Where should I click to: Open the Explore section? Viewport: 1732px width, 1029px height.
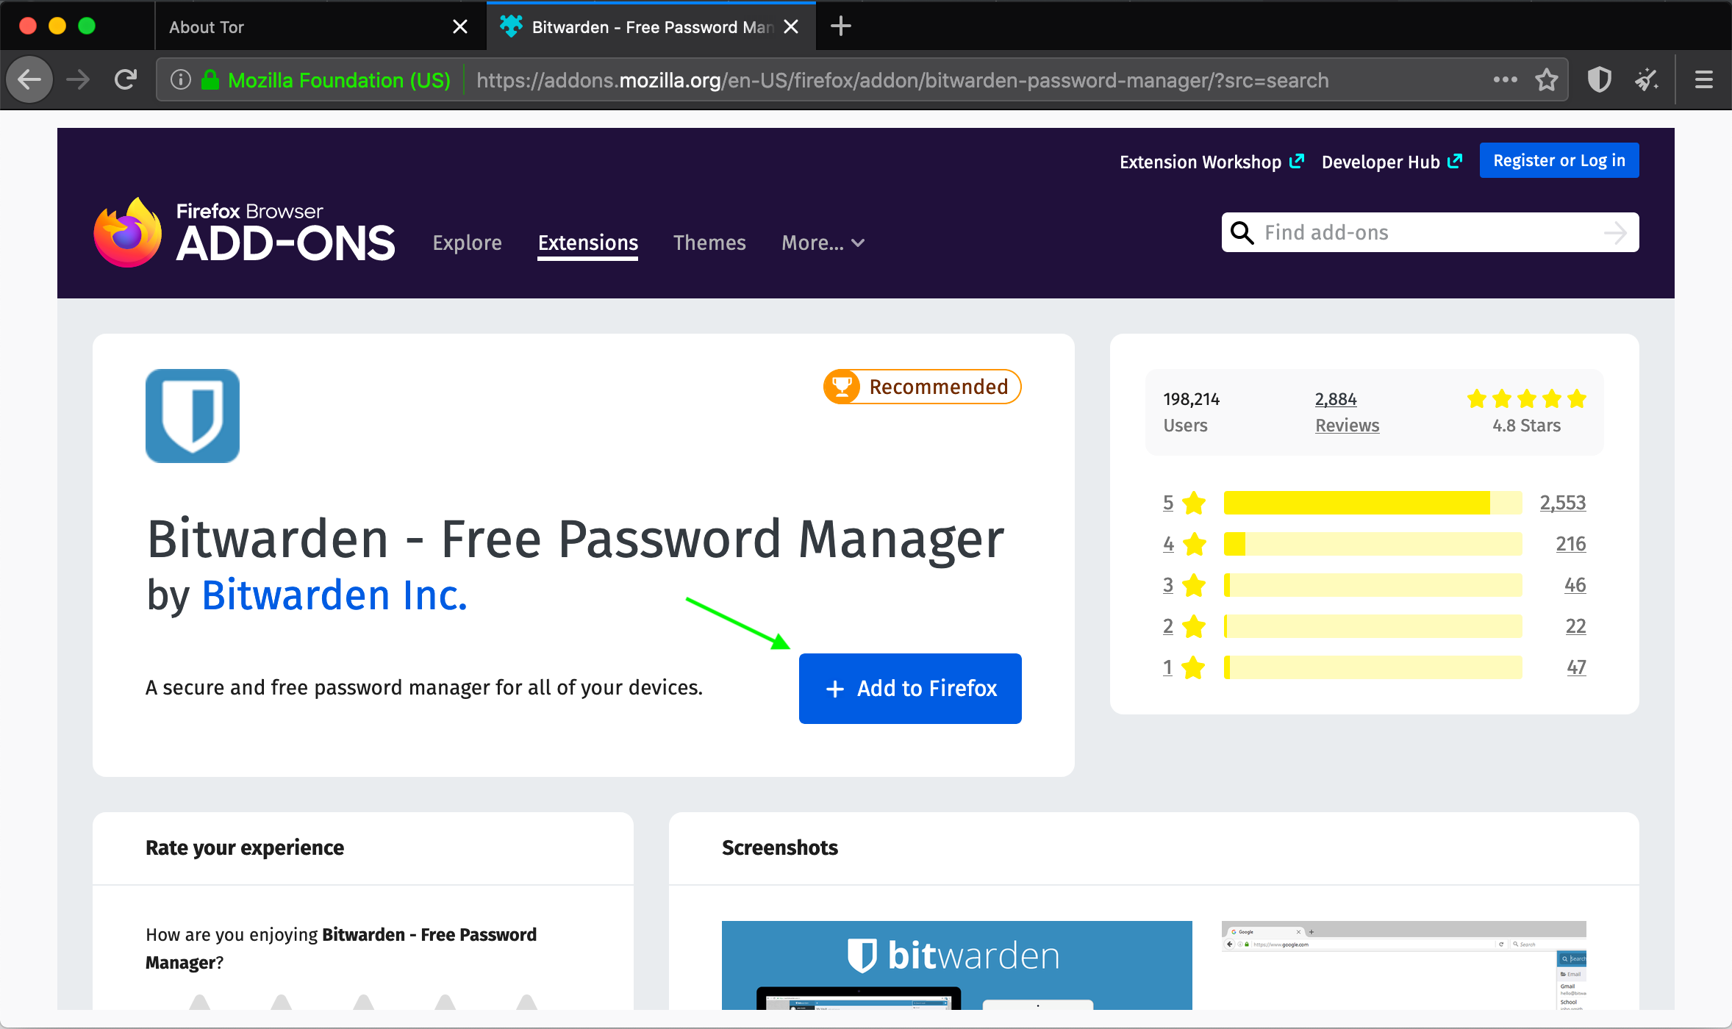467,243
